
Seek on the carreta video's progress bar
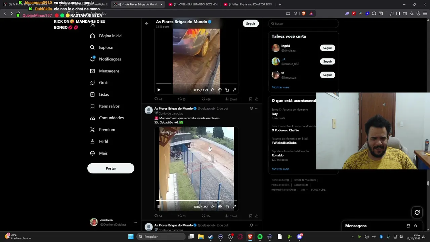(x=197, y=201)
